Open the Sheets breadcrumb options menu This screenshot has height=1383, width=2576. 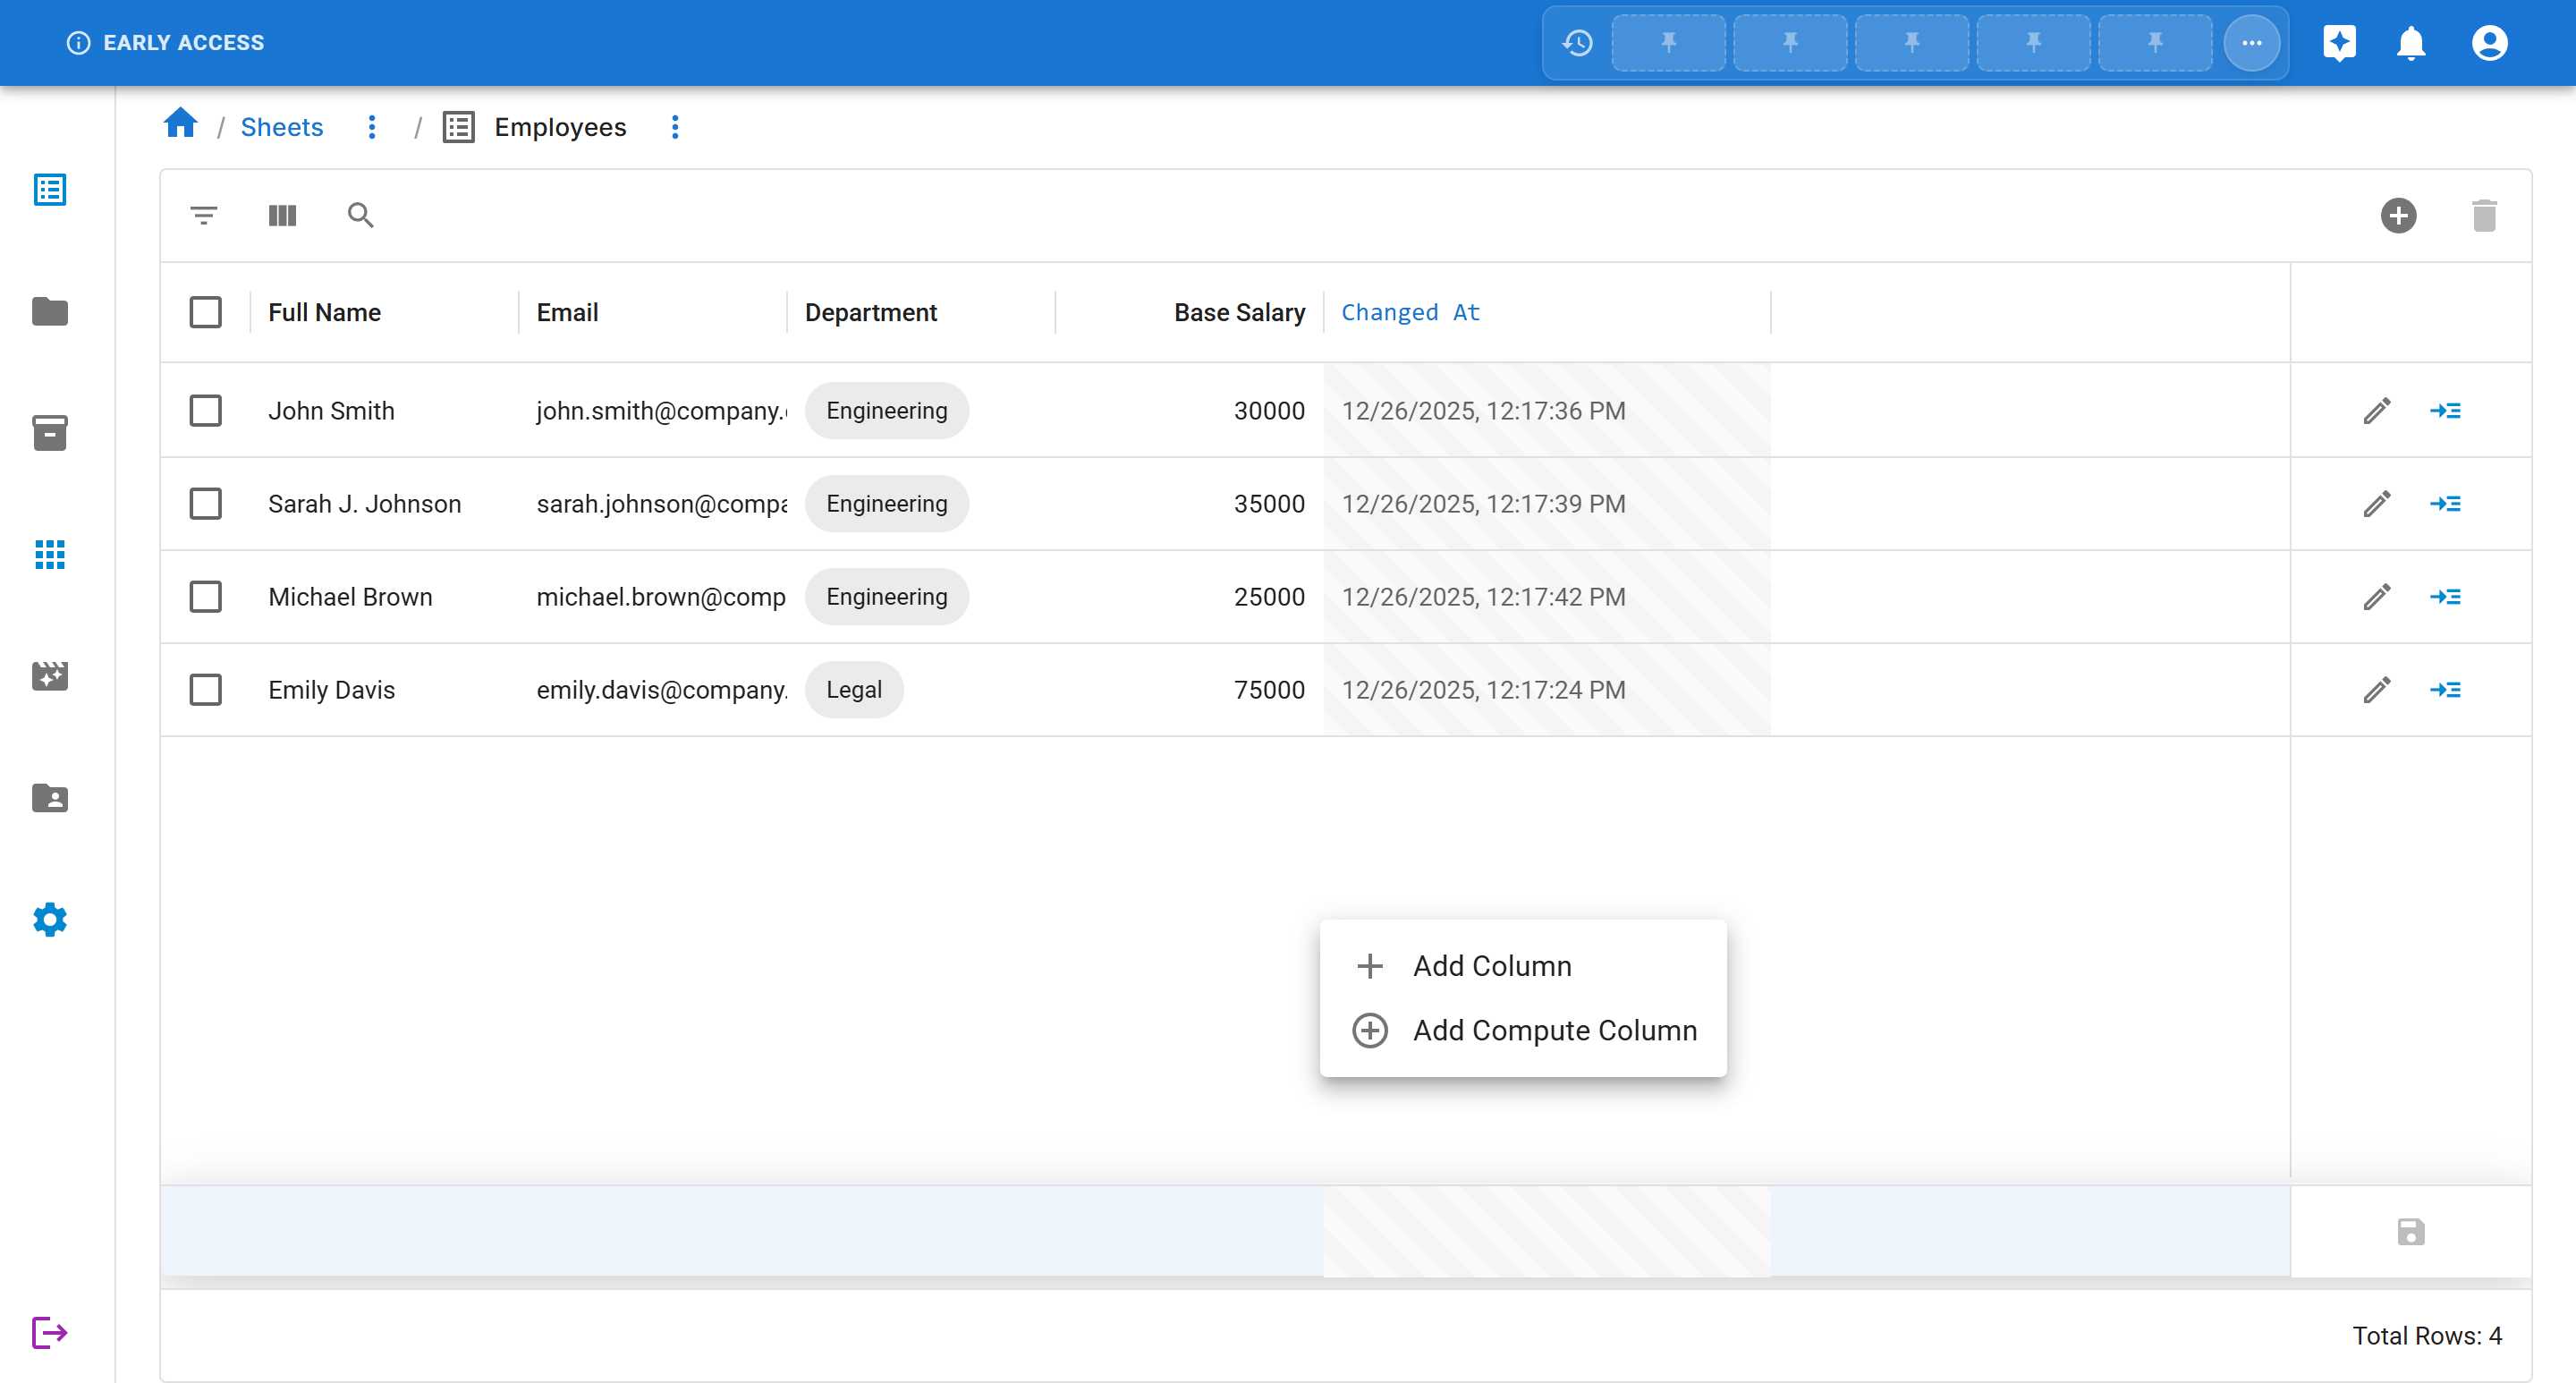[372, 127]
